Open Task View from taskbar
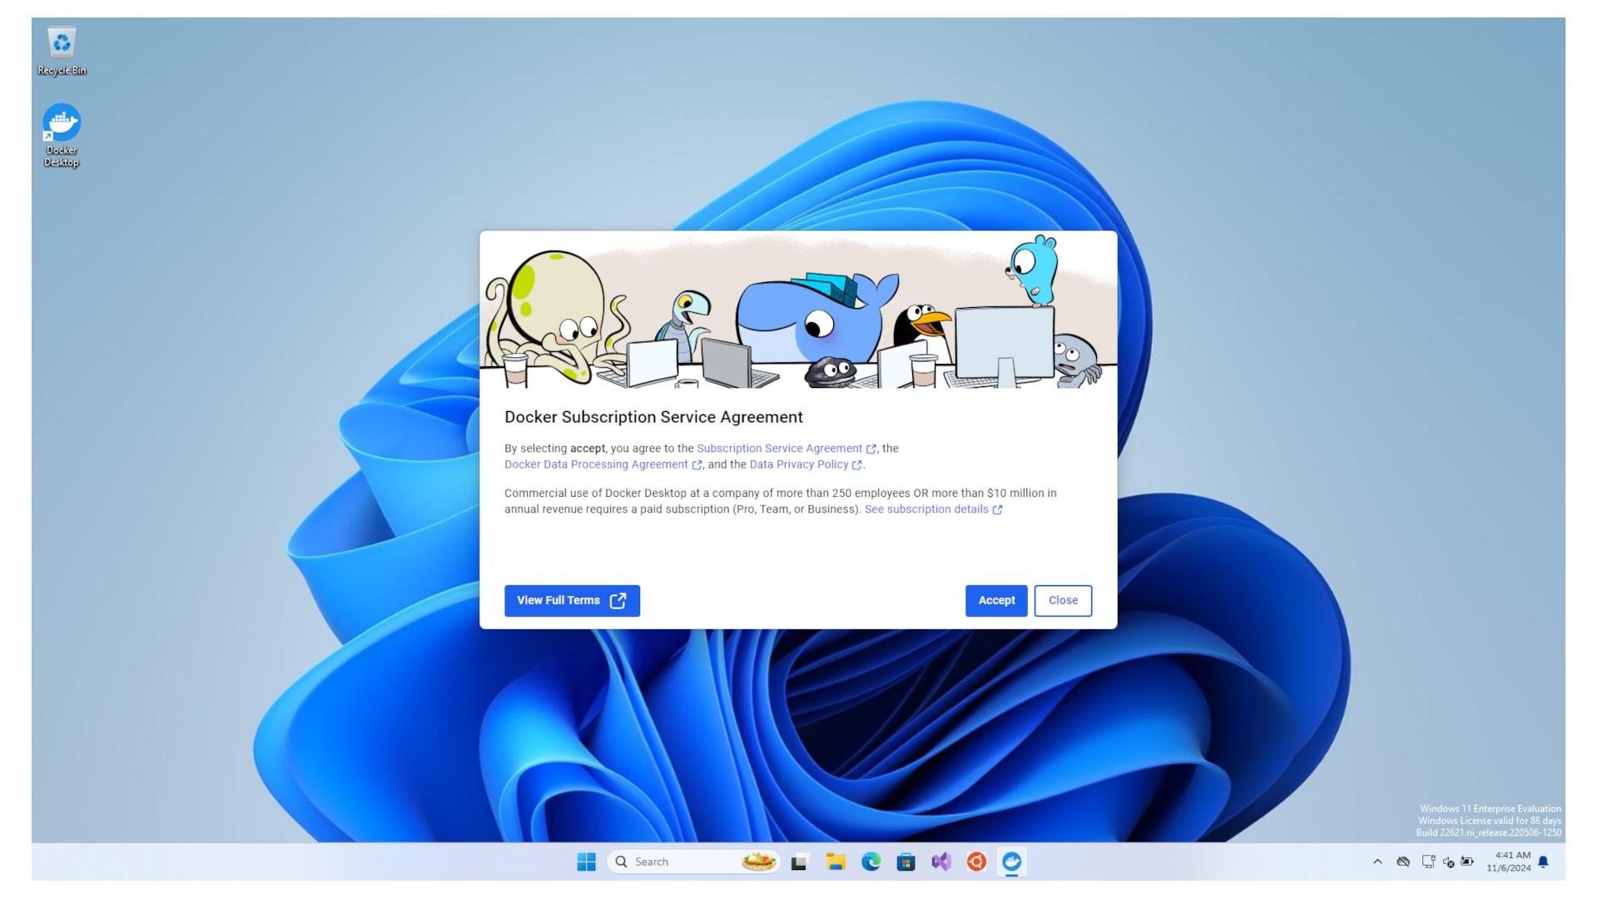Image resolution: width=1598 pixels, height=899 pixels. [x=799, y=862]
